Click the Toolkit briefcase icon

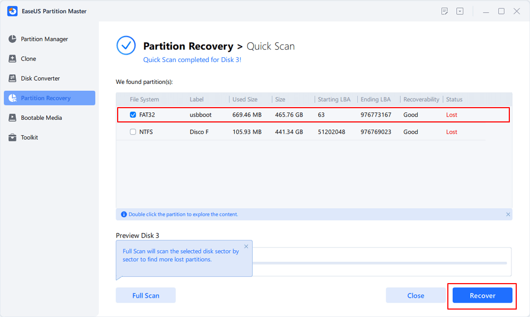[12, 137]
